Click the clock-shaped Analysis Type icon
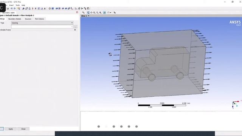Image resolution: width=242 pixels, height=136 pixels. point(50,9)
